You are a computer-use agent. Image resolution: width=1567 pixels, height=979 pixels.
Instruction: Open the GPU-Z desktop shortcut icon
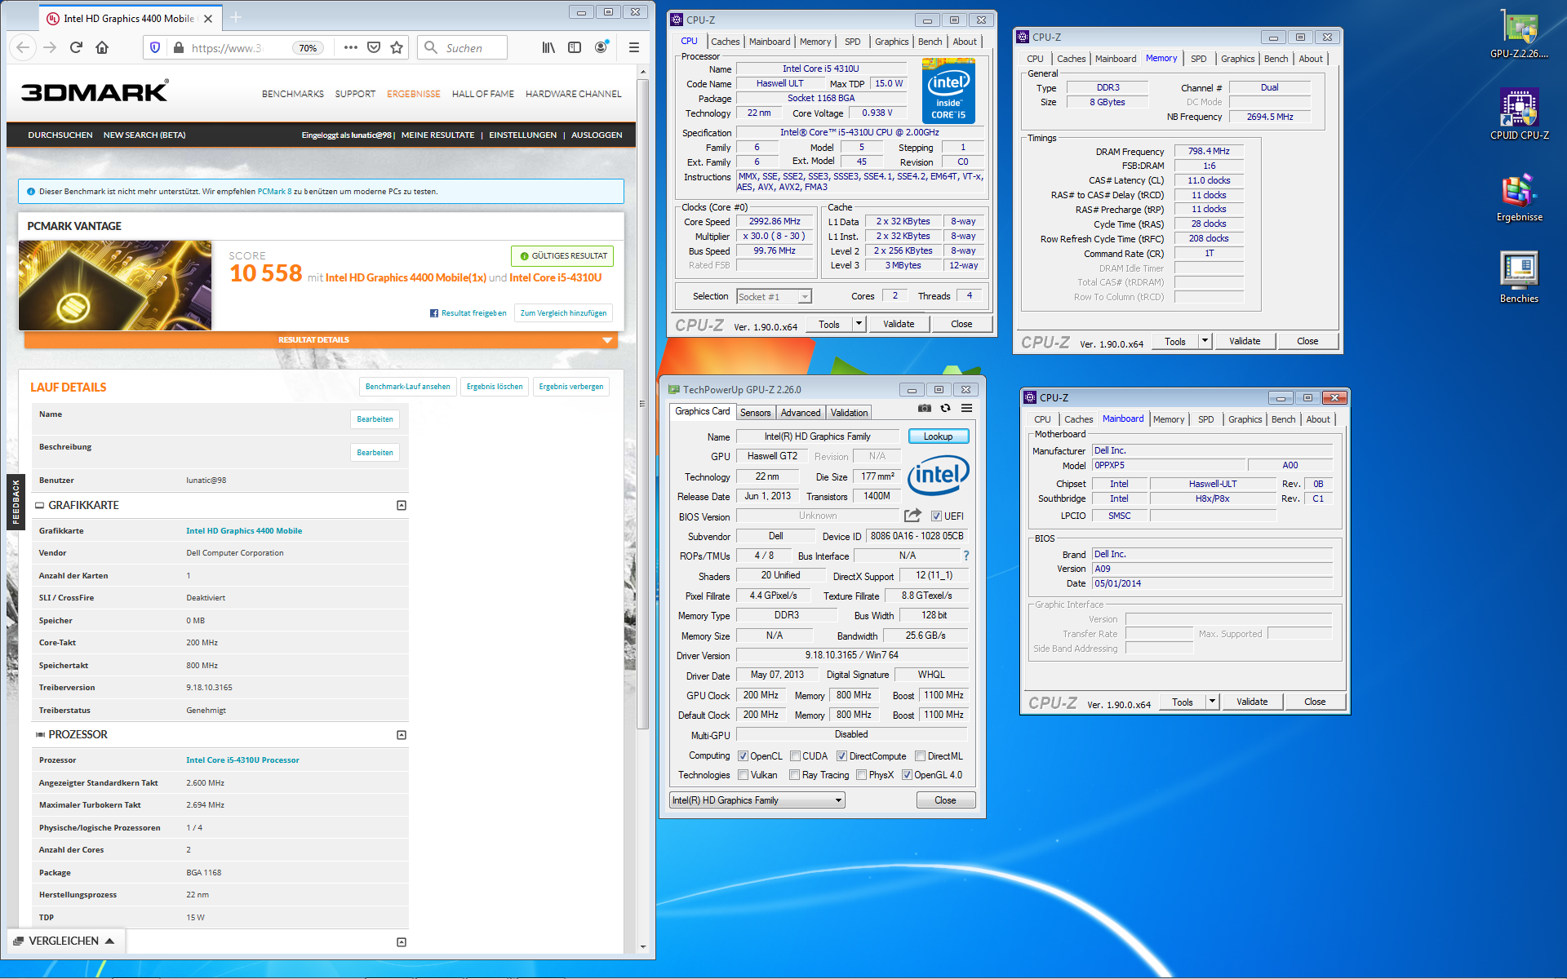tap(1519, 33)
